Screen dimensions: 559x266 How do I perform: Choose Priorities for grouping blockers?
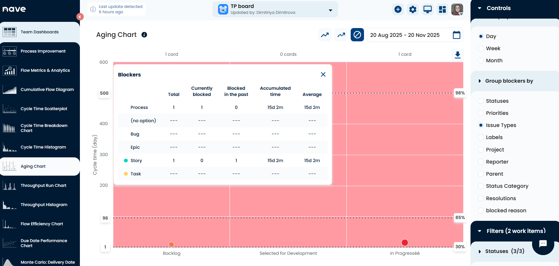[x=481, y=113]
